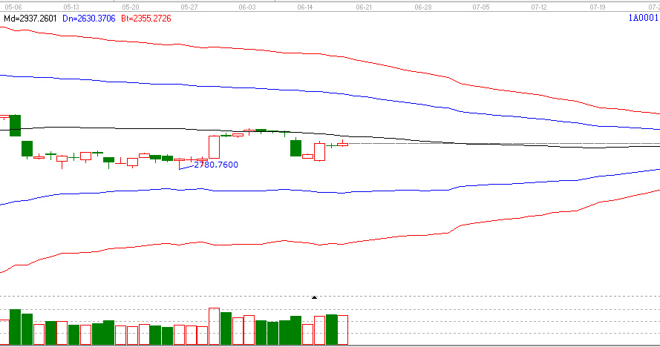Viewport: 660px width, 347px height.
Task: Select the 05-27 date marker
Action: (189, 5)
